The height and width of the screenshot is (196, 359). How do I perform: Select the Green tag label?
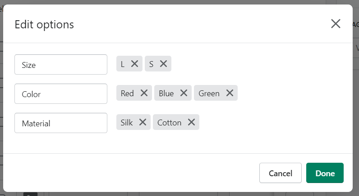[x=209, y=94]
